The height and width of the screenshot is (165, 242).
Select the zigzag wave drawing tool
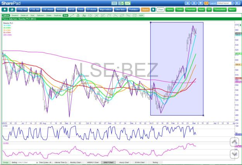click(x=115, y=15)
